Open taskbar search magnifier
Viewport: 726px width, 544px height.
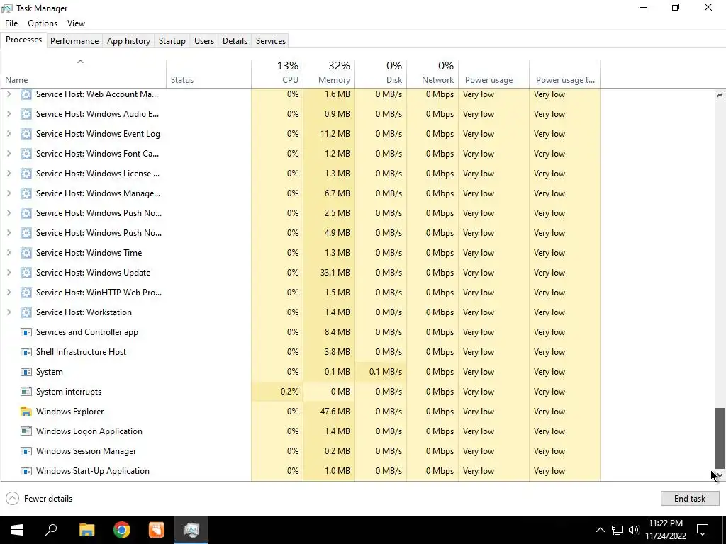tap(51, 530)
